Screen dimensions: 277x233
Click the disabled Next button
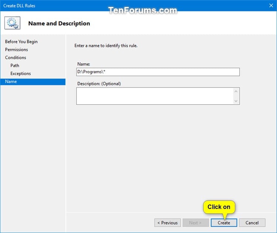(196, 223)
